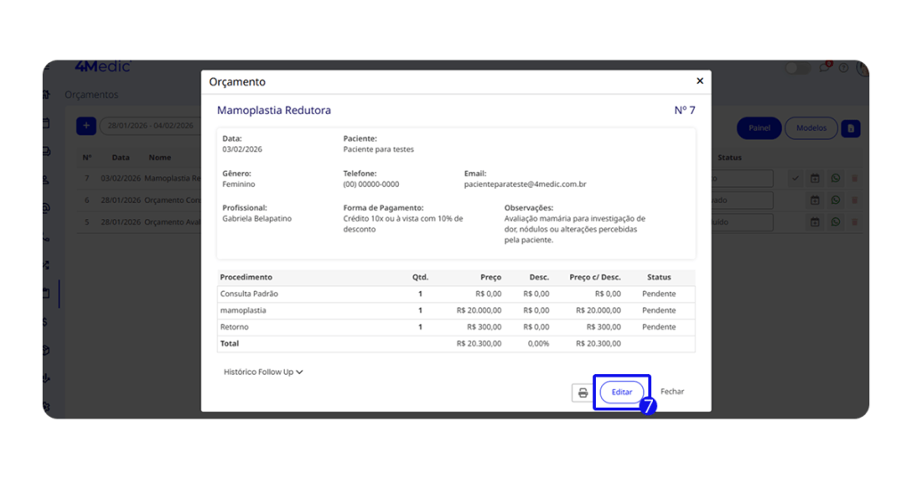Click Fechar to dismiss the dialog

coord(672,392)
